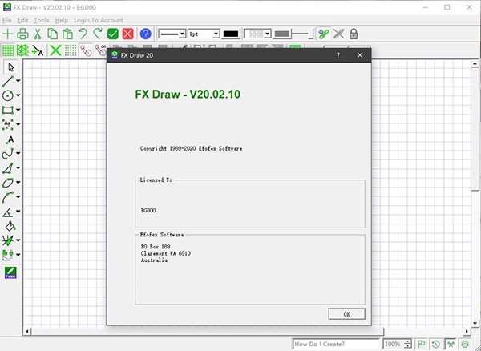
Task: Select the measuring instruments tool
Action: [8, 255]
